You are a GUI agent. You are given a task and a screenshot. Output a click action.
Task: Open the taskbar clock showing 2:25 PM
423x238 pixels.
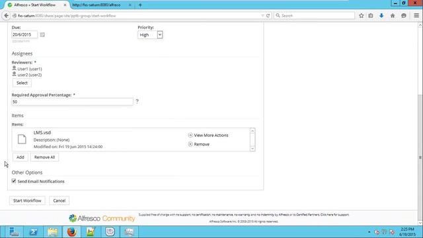pyautogui.click(x=407, y=232)
